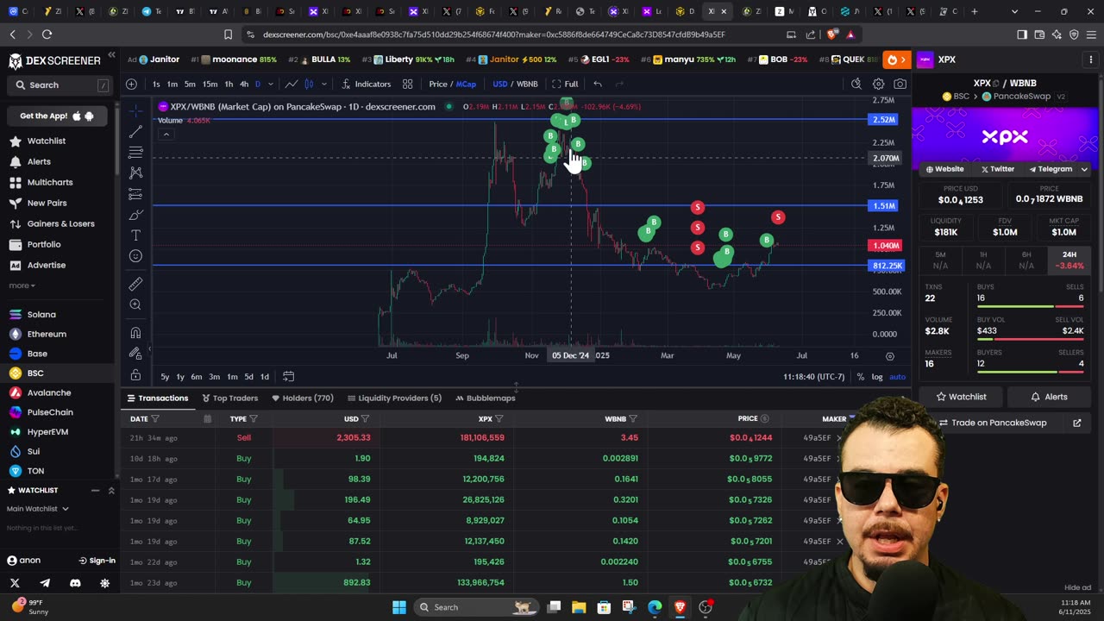Select the crosshair cursor tool in chart sidebar

tap(135, 110)
